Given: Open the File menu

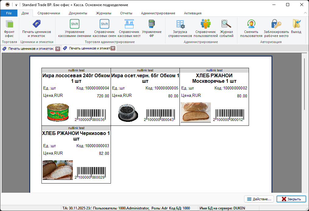Looking at the screenshot, I should coord(9,13).
